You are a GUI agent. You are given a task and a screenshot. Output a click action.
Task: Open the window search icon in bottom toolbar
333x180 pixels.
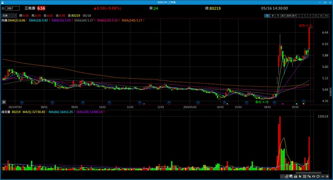click(x=291, y=176)
